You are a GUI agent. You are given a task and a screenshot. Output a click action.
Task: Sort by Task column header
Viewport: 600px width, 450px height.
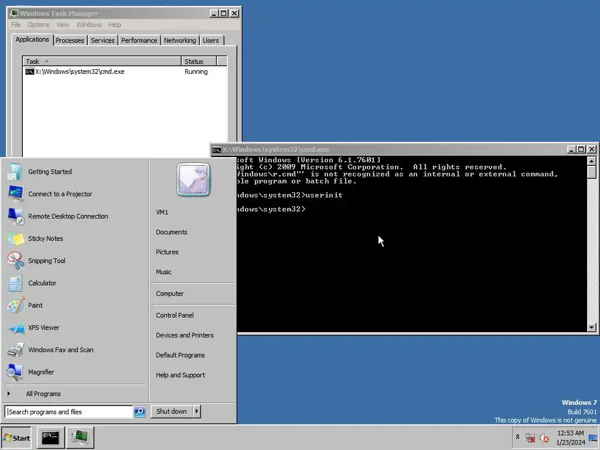[102, 61]
